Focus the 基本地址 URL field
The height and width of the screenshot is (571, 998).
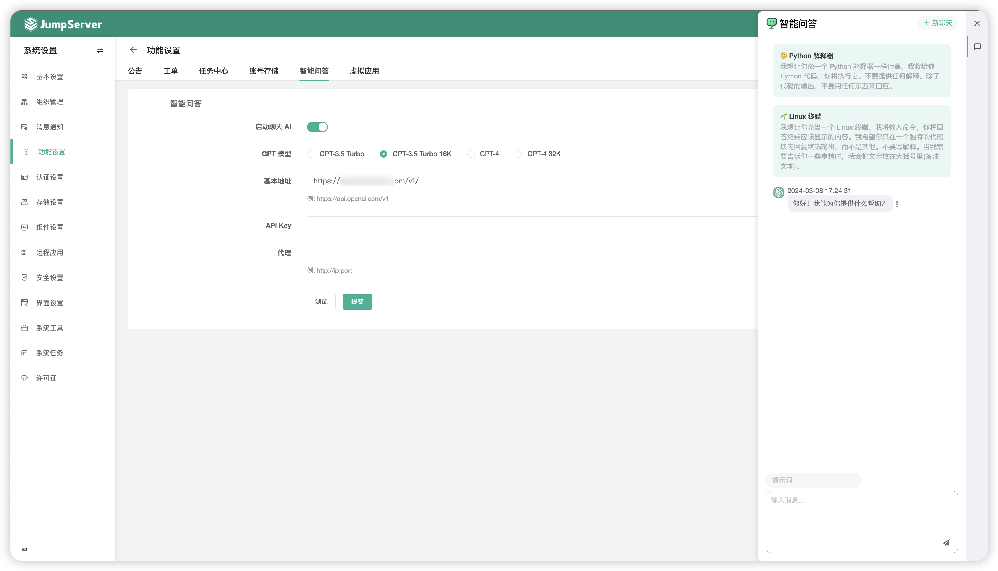click(x=532, y=181)
